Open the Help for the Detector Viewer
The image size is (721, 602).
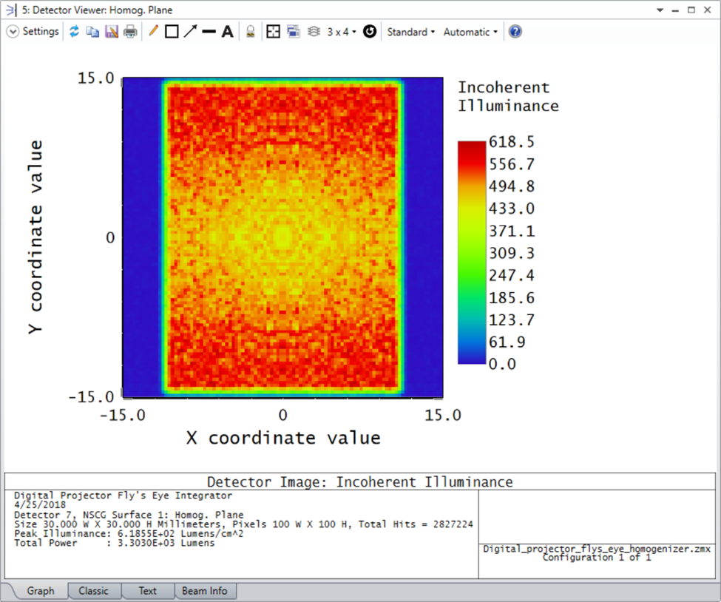coord(515,31)
